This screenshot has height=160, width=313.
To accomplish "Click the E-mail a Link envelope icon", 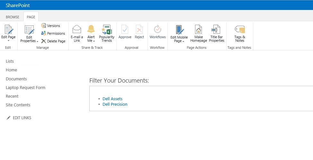I will tap(77, 29).
